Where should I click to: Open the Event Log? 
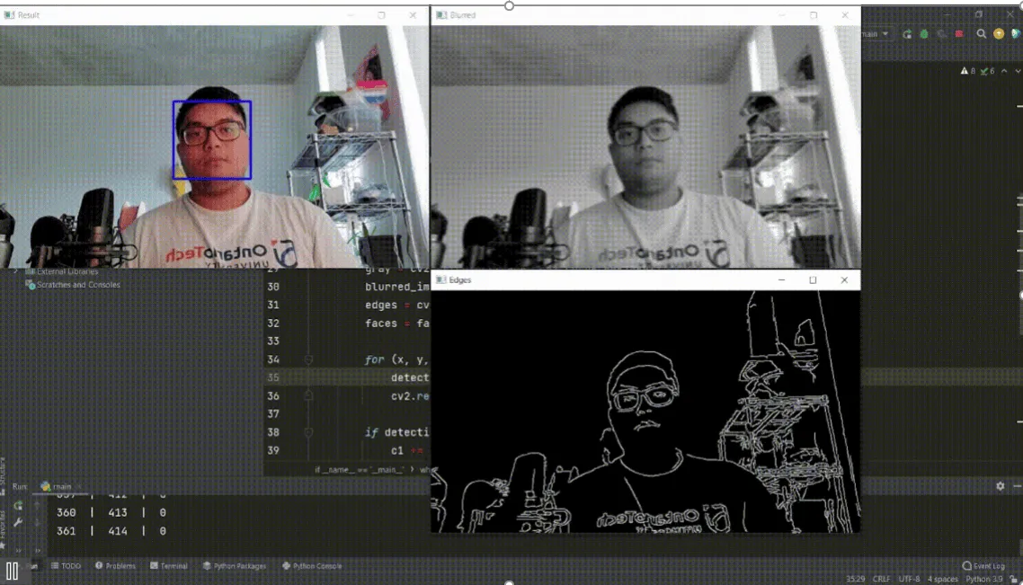(983, 566)
